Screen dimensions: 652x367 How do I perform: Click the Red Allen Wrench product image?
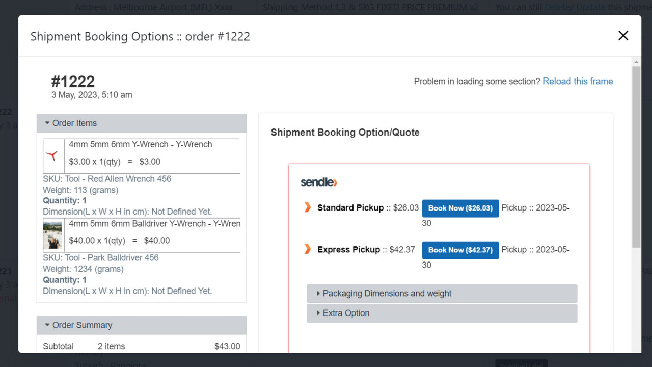pos(53,156)
